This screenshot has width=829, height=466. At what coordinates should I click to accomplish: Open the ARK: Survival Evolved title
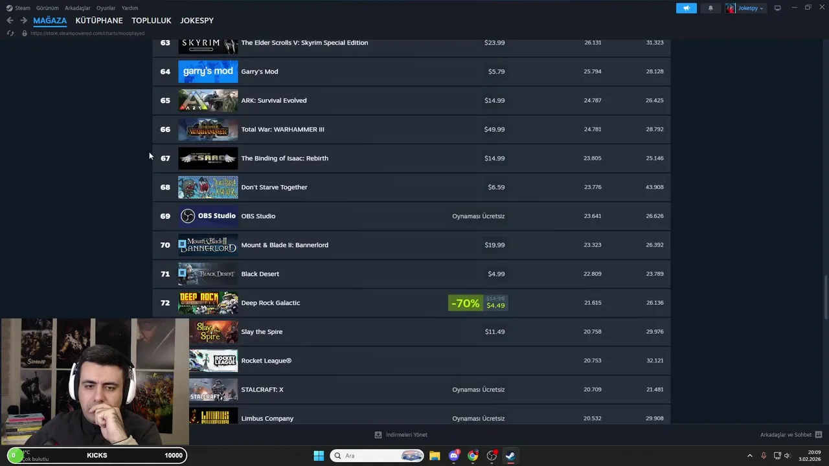(274, 100)
